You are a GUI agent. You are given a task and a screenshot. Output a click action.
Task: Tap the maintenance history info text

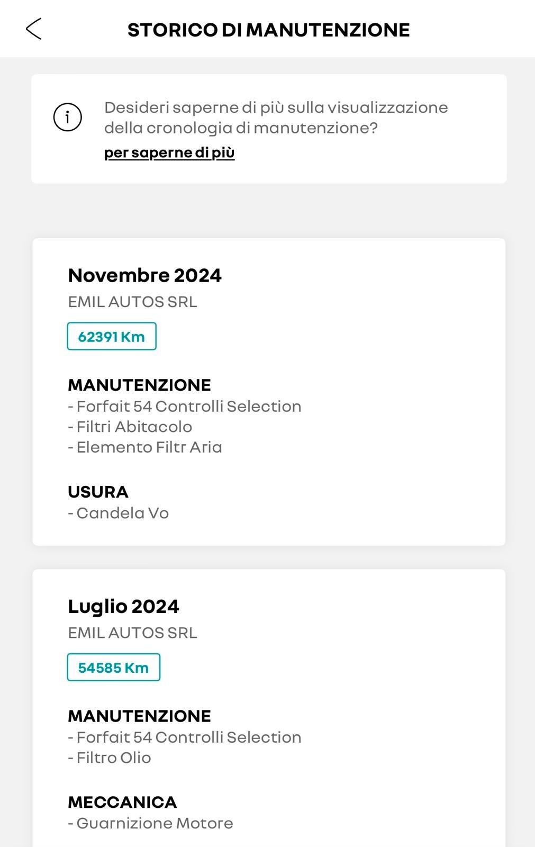pyautogui.click(x=276, y=118)
